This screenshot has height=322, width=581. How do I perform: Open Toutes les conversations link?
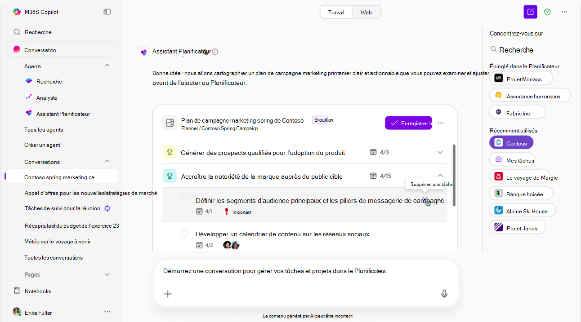[x=54, y=258]
